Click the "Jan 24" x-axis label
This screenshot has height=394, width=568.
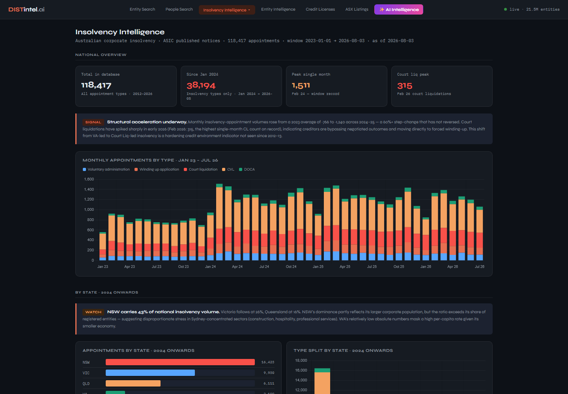210,267
